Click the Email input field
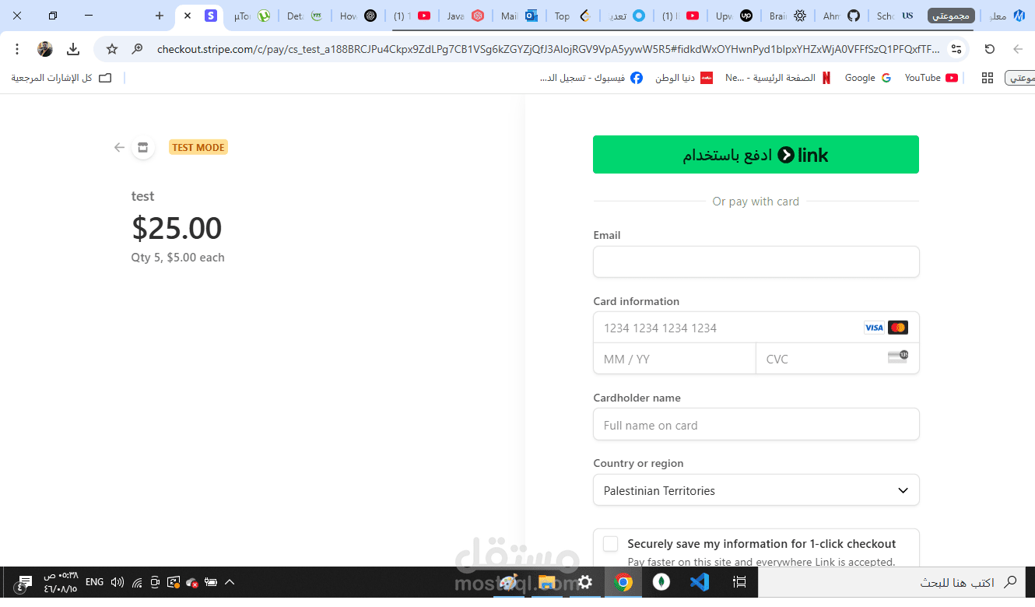Image resolution: width=1035 pixels, height=607 pixels. pos(756,262)
